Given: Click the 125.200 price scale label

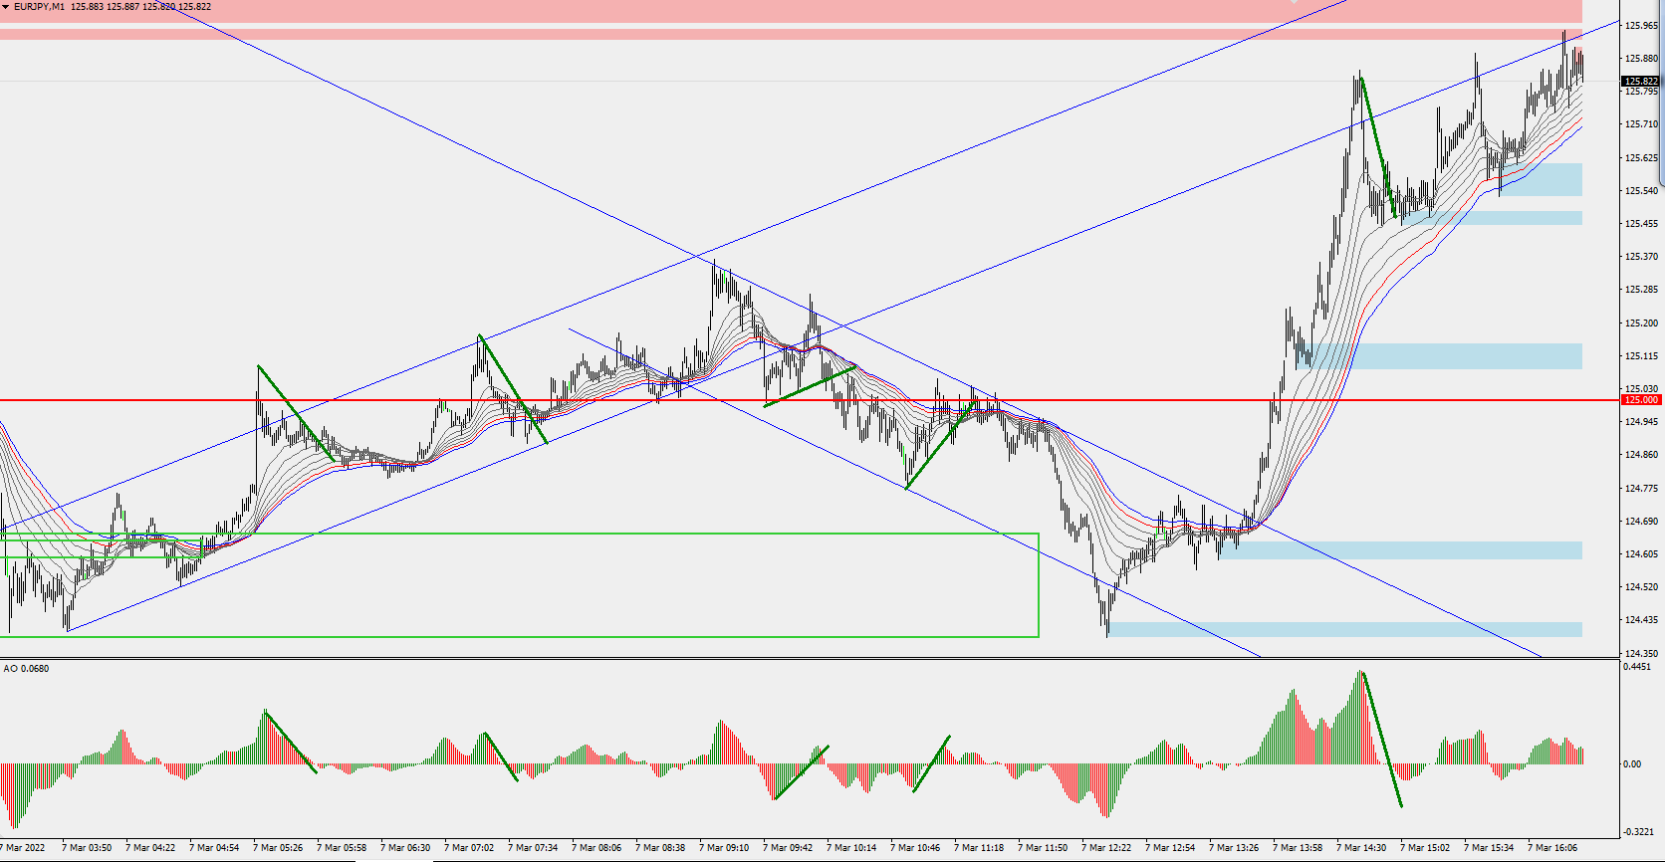Looking at the screenshot, I should pos(1641,323).
